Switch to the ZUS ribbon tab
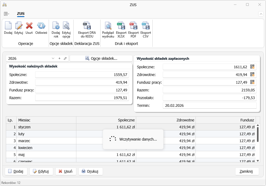Screen dimensions: 266x186 tap(21, 14)
